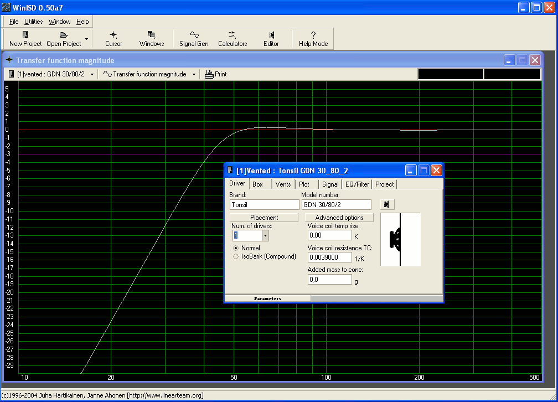This screenshot has width=558, height=402.
Task: Open the Windows toolbar icon
Action: pos(151,35)
